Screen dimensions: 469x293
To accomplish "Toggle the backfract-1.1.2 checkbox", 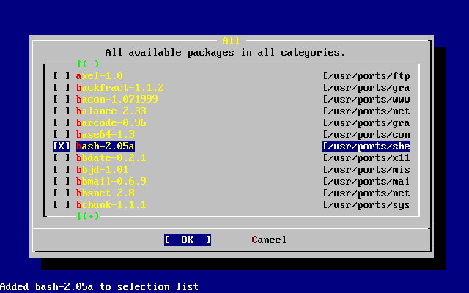I will coord(62,87).
